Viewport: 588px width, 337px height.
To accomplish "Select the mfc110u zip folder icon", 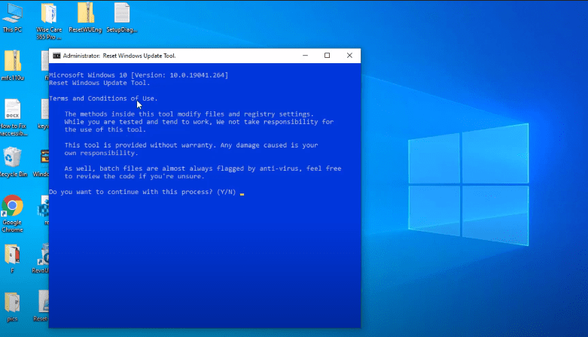I will (12, 65).
